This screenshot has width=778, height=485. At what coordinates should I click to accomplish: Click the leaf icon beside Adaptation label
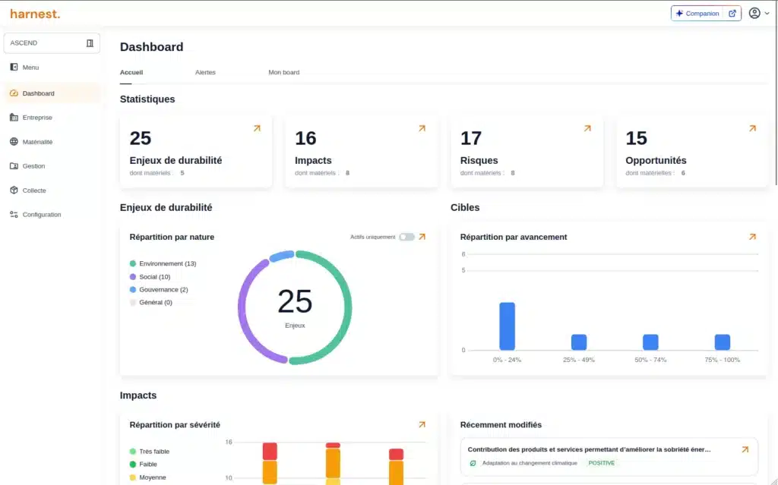coord(473,463)
